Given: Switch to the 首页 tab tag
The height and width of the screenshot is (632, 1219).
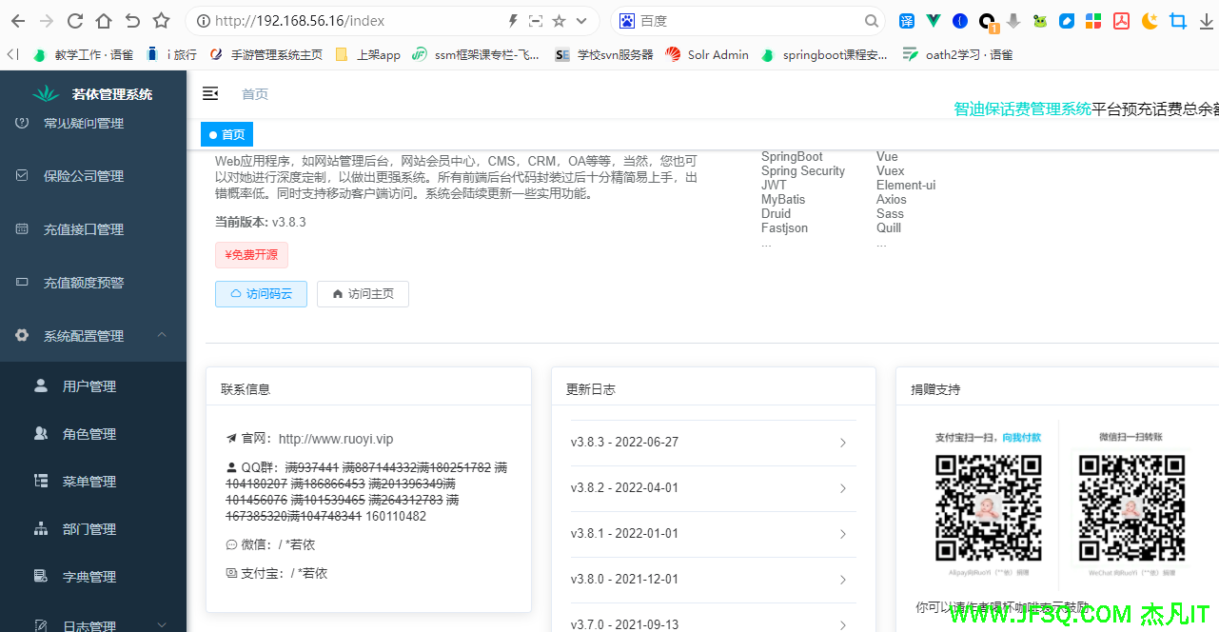Looking at the screenshot, I should point(227,135).
